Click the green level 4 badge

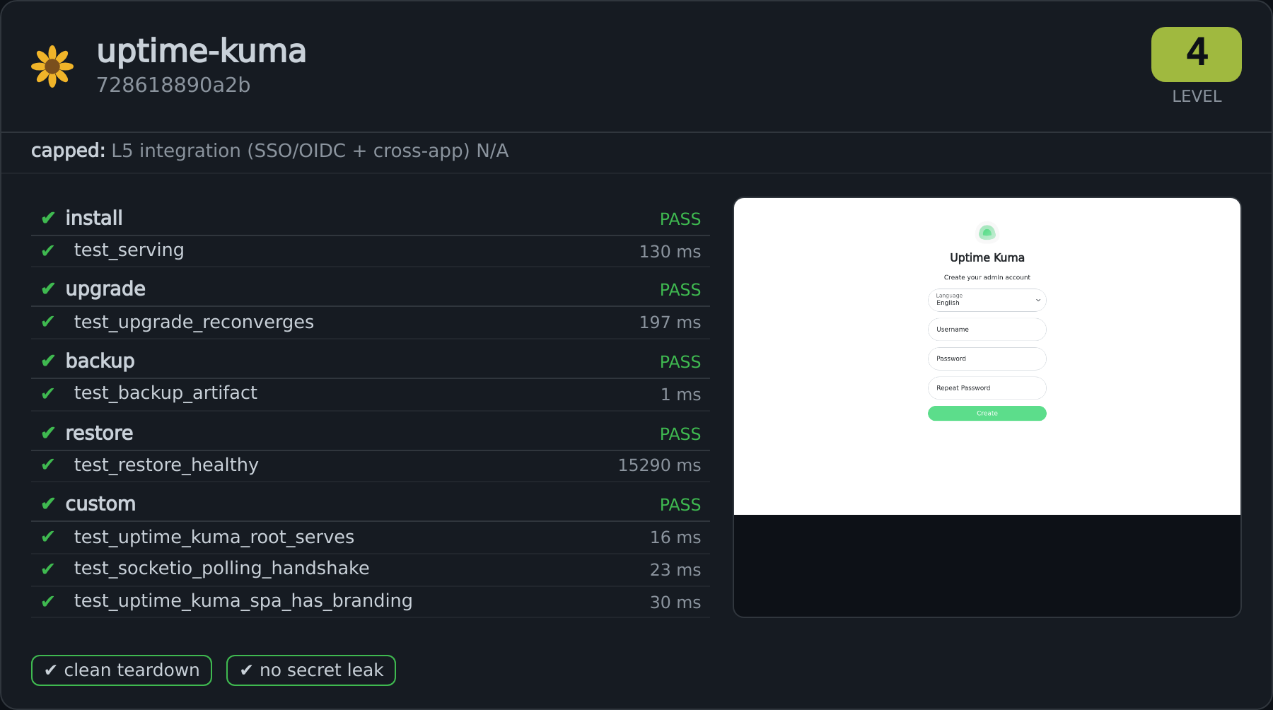tap(1196, 54)
